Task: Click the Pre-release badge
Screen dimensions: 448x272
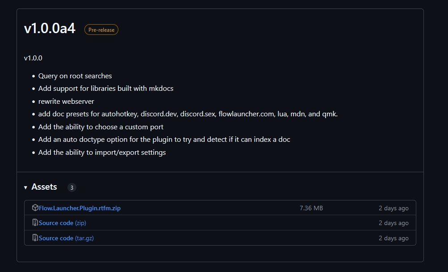Action: click(101, 30)
